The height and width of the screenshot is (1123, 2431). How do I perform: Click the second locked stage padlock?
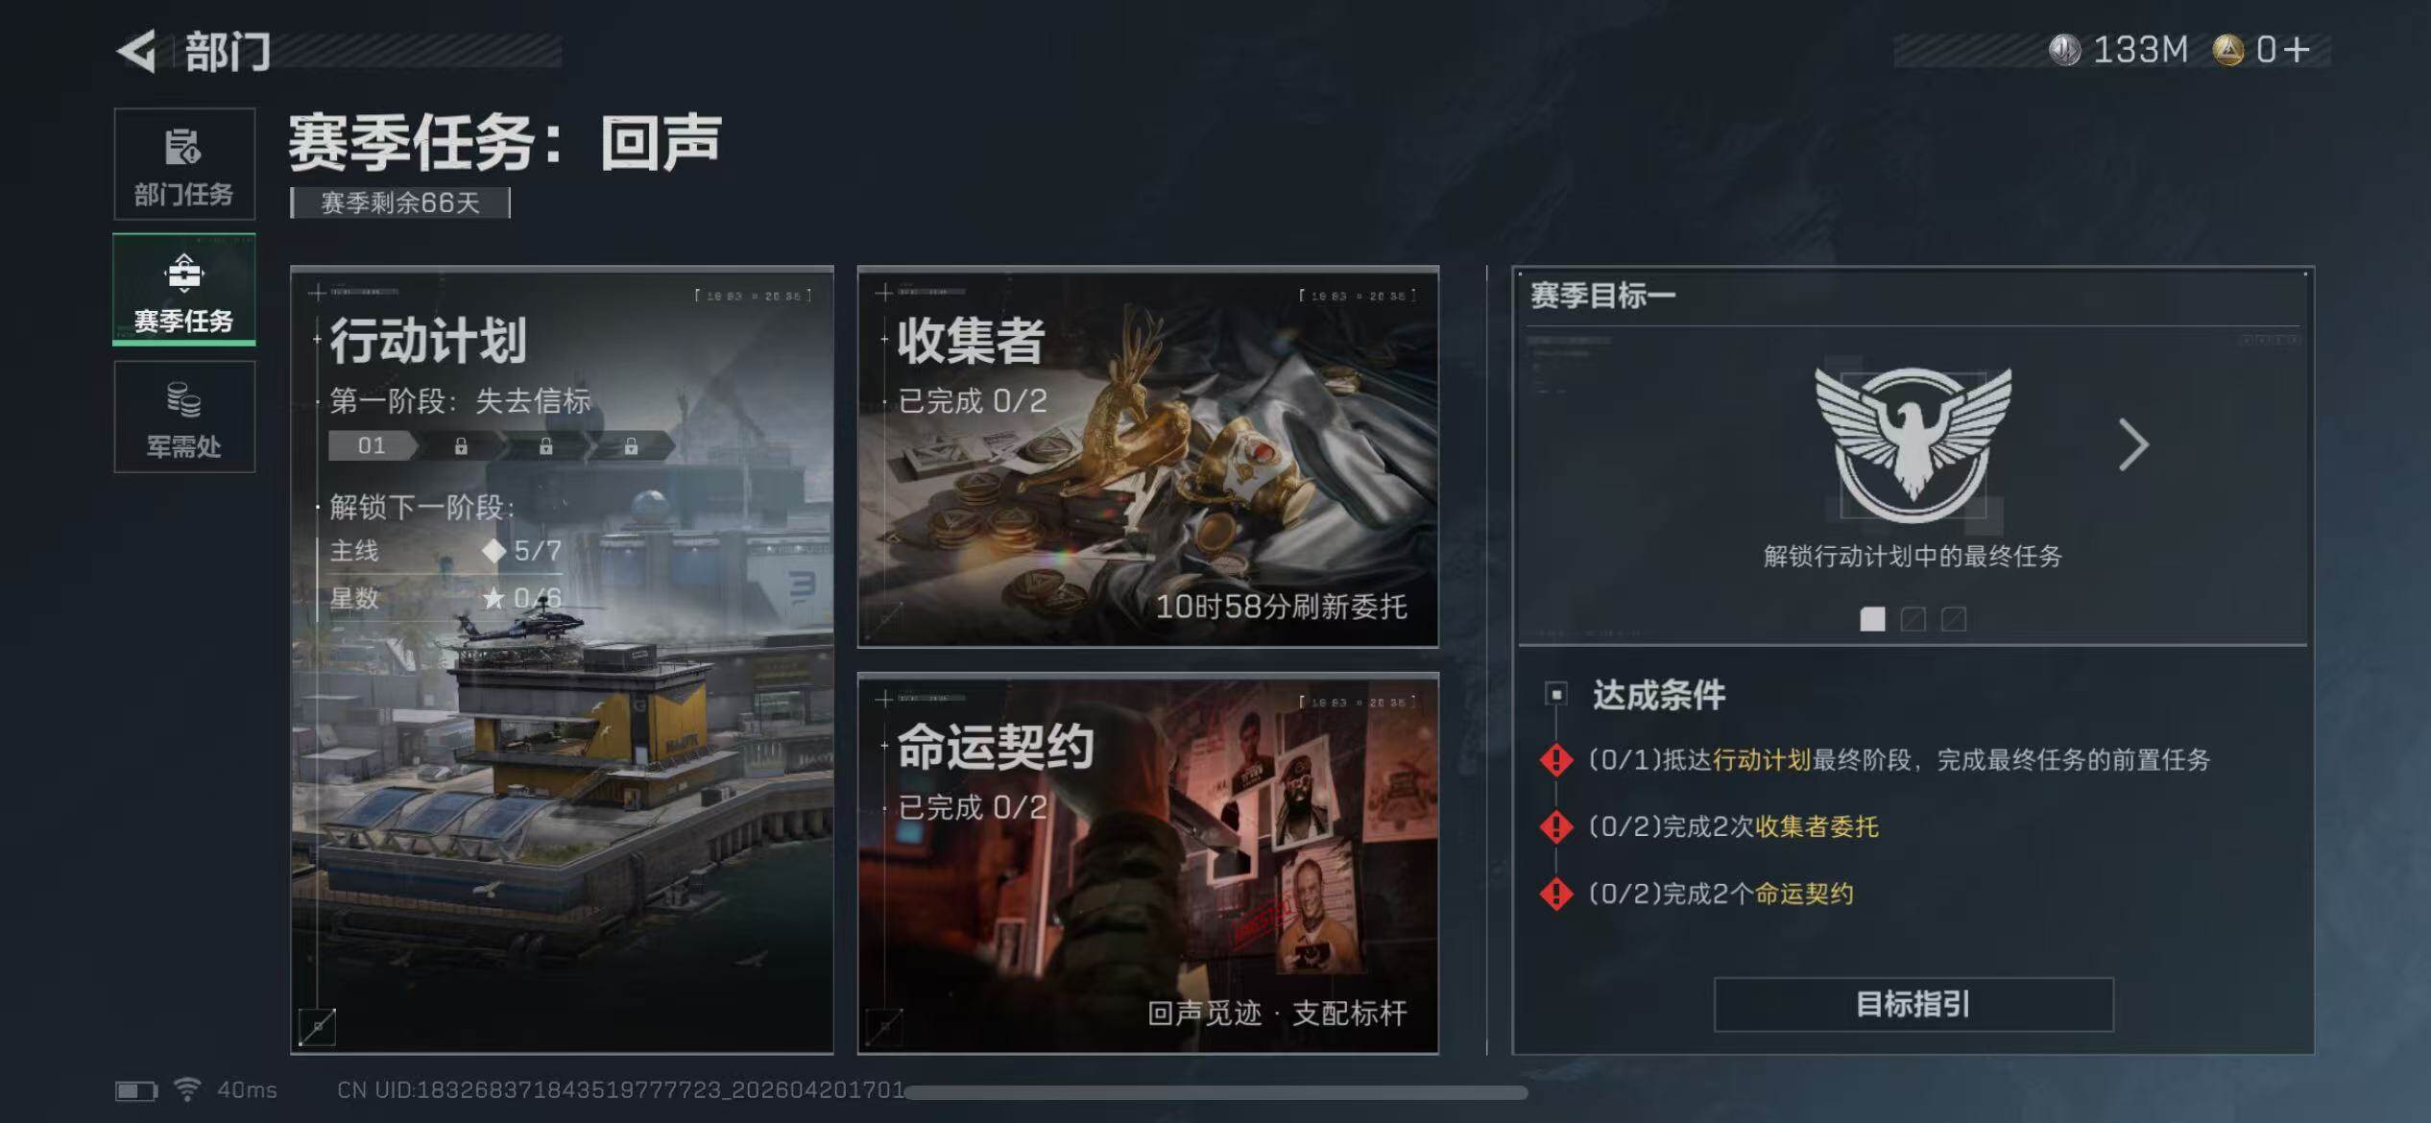pyautogui.click(x=545, y=446)
